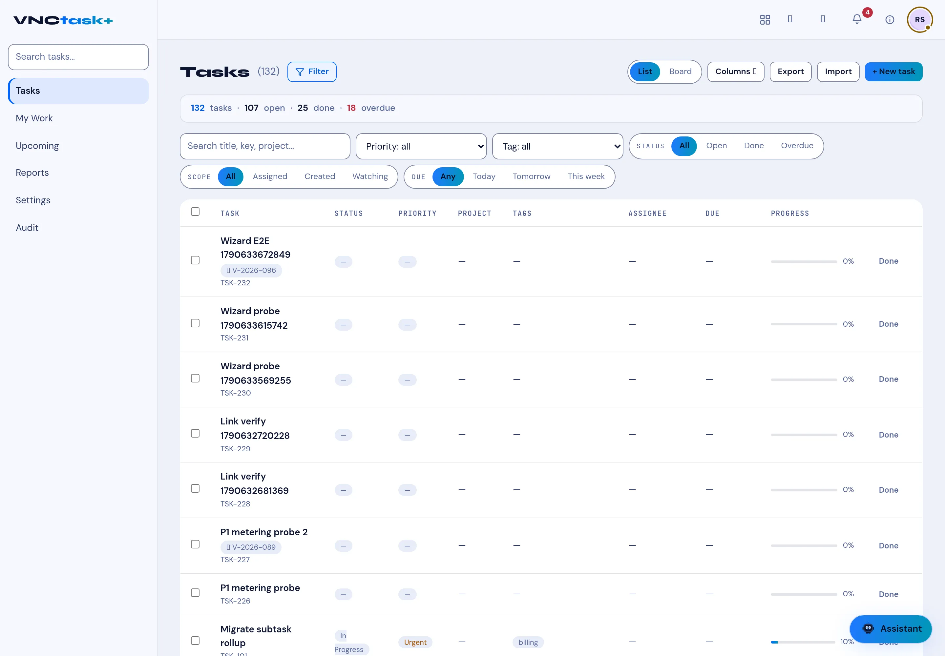The height and width of the screenshot is (656, 945).
Task: Check the TSK-231 row checkbox
Action: click(195, 323)
